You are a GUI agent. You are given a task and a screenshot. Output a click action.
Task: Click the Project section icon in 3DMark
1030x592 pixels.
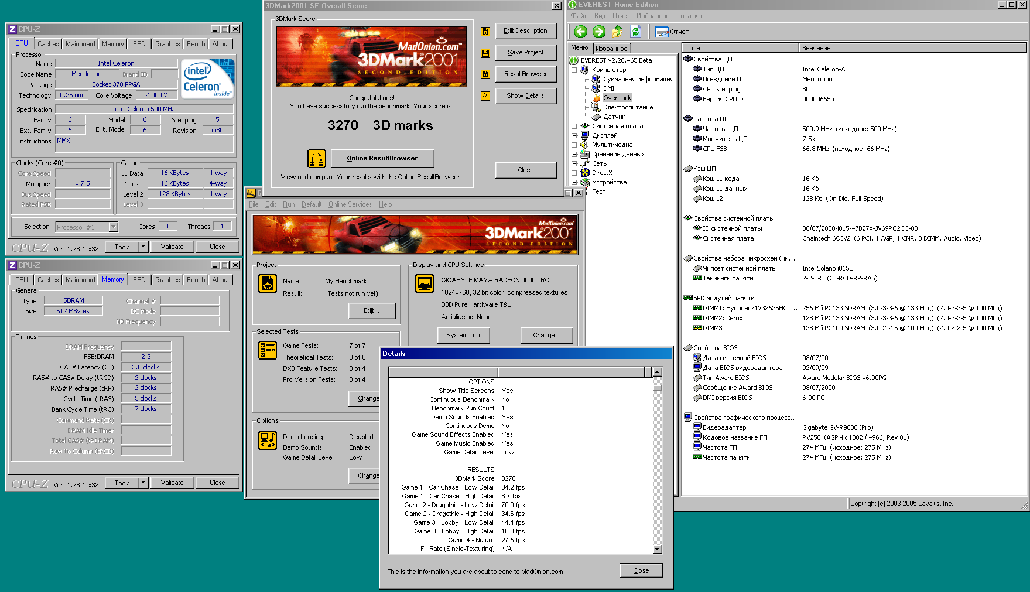tap(268, 283)
